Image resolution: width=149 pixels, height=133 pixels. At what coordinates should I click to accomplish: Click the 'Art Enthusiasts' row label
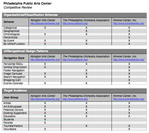(x=13, y=107)
